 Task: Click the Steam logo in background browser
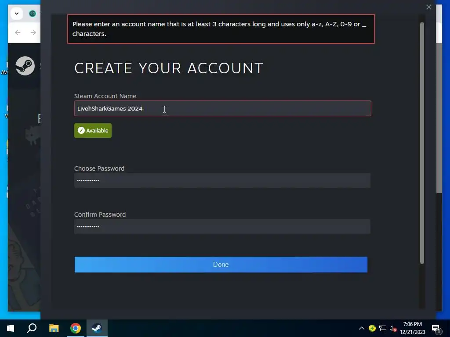coord(25,66)
